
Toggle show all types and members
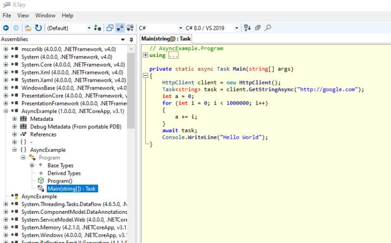click(130, 28)
